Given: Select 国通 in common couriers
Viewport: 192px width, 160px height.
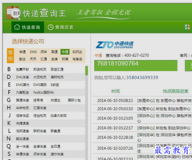Looking at the screenshot, I should 54,52.
